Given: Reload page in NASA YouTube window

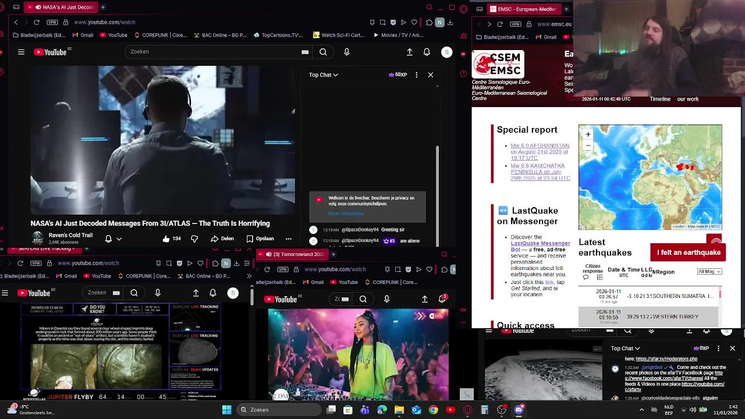Looking at the screenshot, I should pos(36,22).
